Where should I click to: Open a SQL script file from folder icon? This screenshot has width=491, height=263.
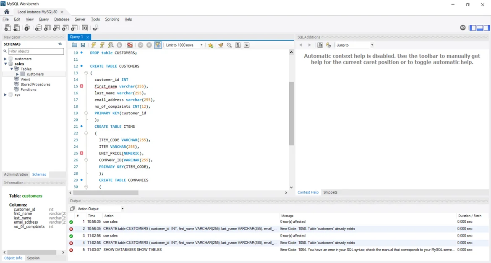coord(74,45)
